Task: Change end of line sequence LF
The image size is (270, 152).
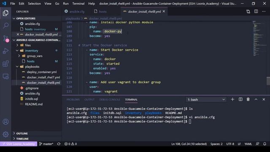Action: pyautogui.click(x=239, y=144)
